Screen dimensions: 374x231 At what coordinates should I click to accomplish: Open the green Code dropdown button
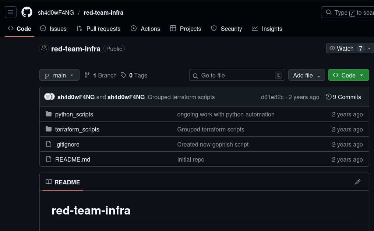(x=348, y=75)
